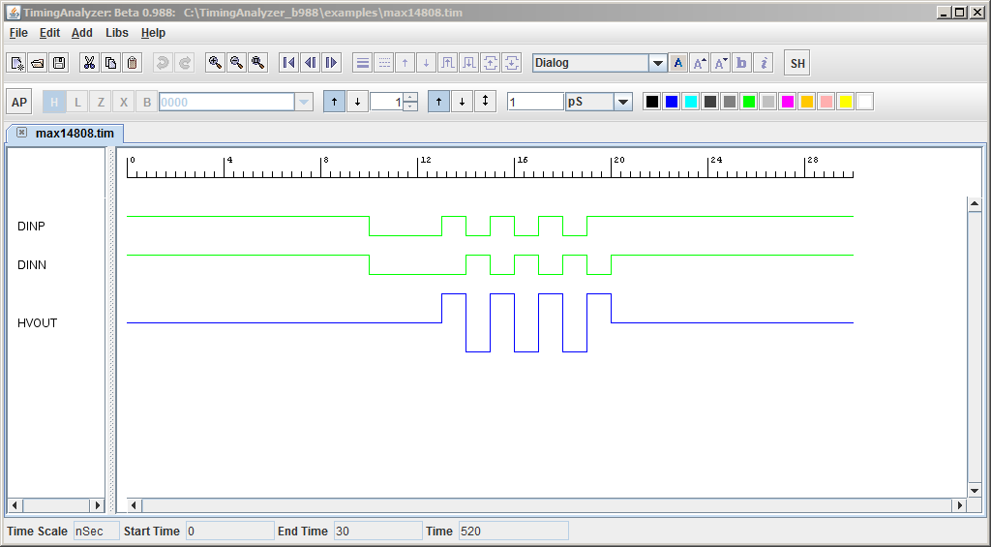Click the boxed up-arrow icon
Image resolution: width=991 pixels, height=547 pixels.
491,63
